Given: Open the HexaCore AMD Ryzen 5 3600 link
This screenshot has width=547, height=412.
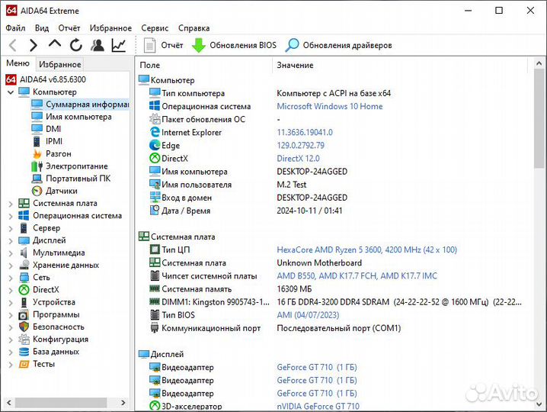Looking at the screenshot, I should [366, 249].
